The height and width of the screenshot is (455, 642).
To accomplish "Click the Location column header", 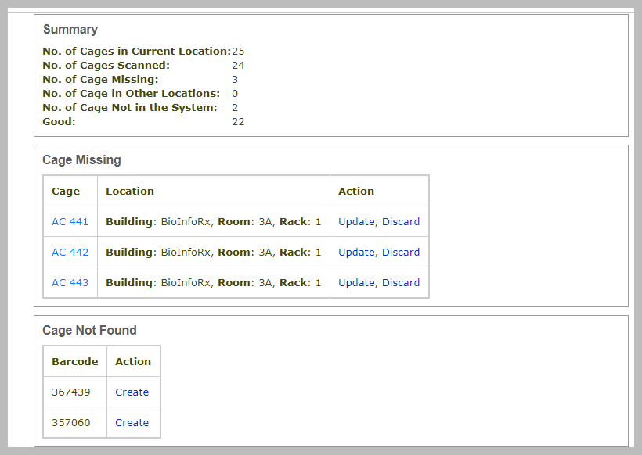I will (130, 191).
